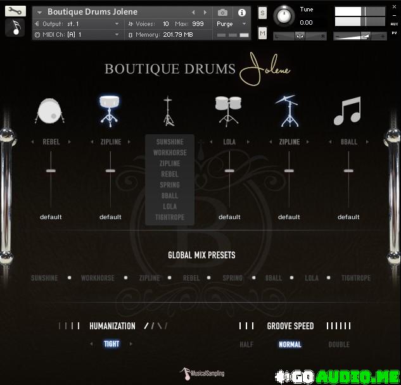Click the pan center icon

point(300,36)
